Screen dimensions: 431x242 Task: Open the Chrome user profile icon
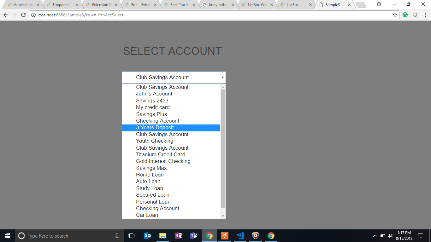[379, 4]
